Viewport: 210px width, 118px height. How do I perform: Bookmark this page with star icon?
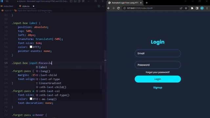pos(186,8)
